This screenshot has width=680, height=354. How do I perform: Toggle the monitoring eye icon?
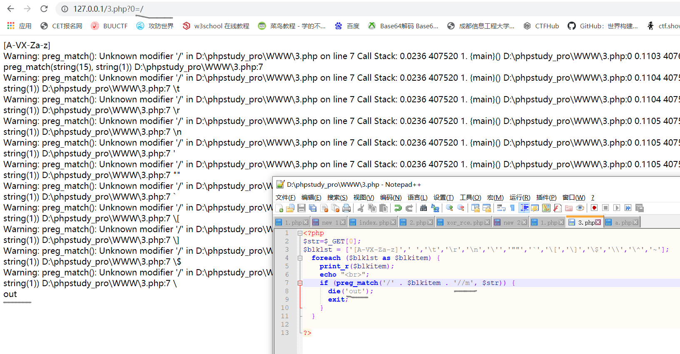coord(580,208)
